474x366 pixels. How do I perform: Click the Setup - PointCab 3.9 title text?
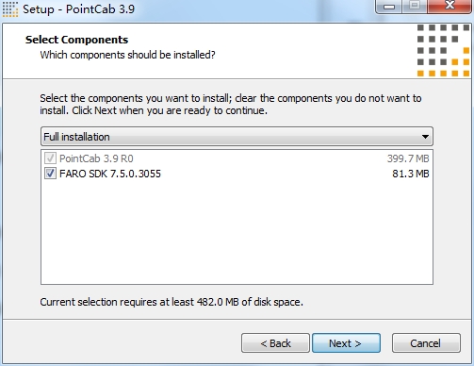[x=78, y=9]
